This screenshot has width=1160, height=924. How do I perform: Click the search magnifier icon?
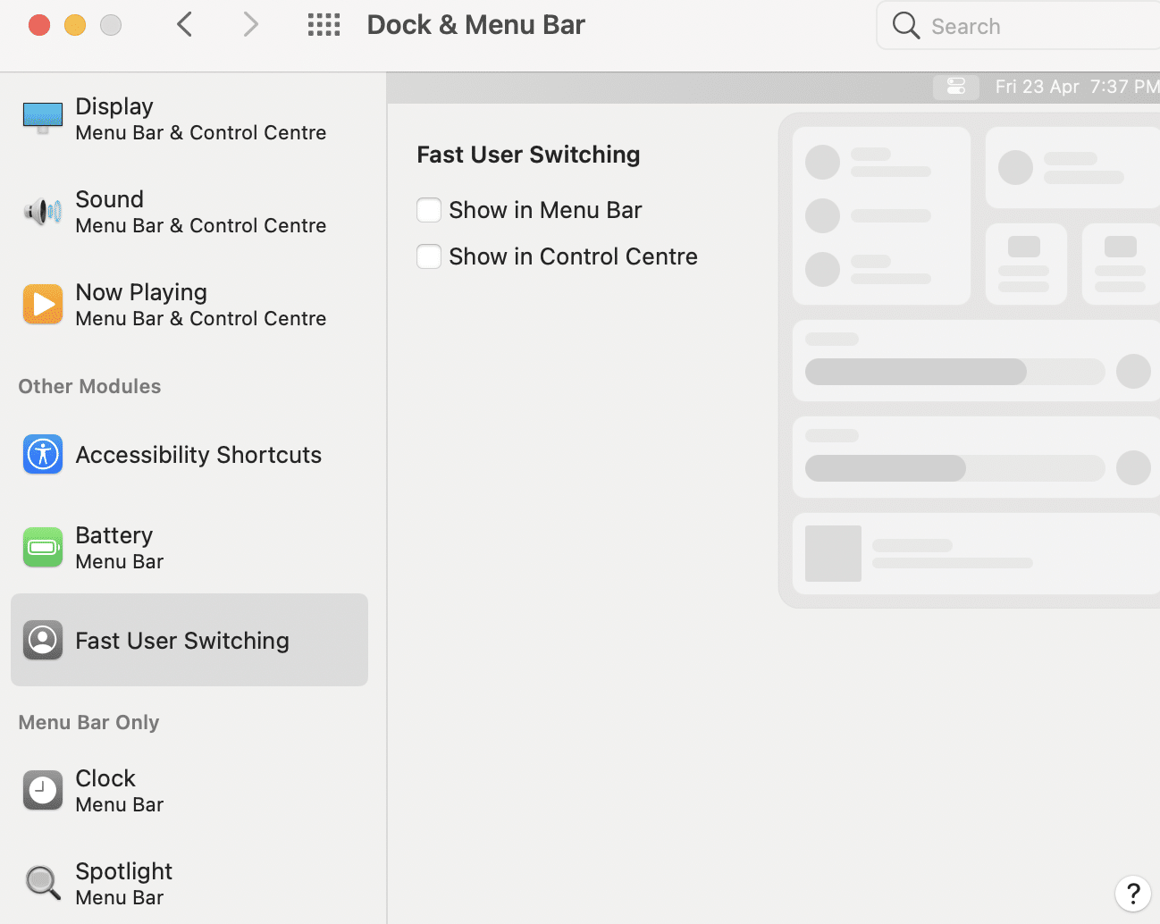click(x=905, y=25)
